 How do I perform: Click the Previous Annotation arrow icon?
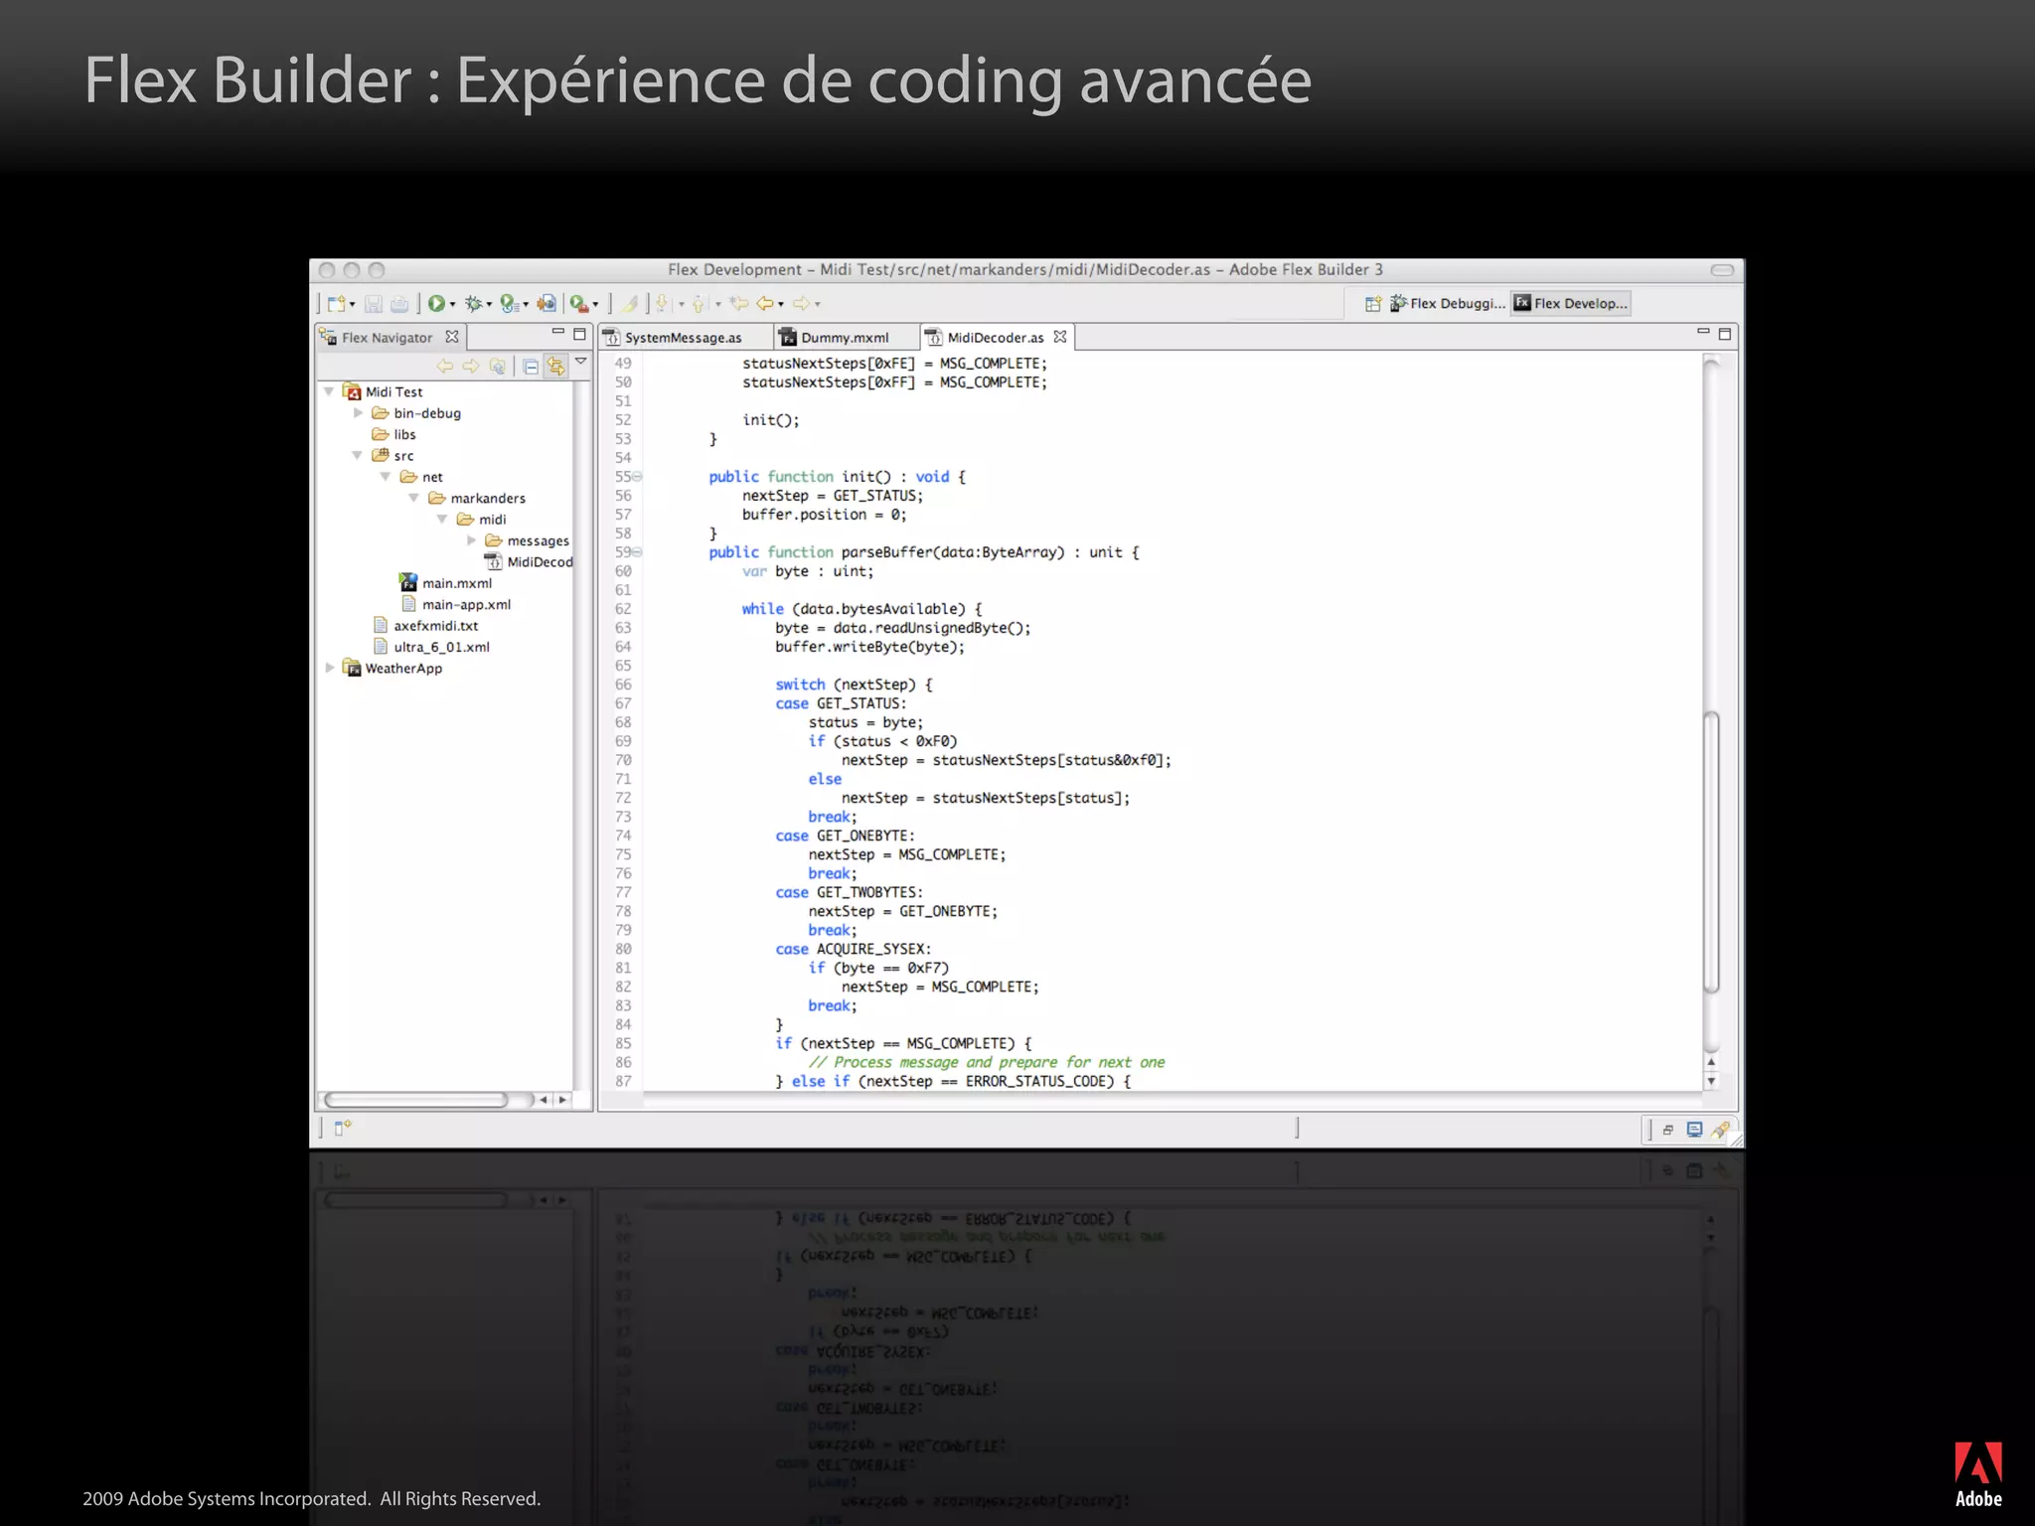699,304
